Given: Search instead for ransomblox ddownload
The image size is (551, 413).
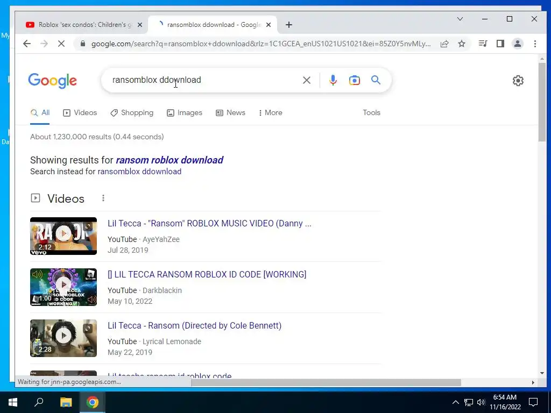Looking at the screenshot, I should [x=139, y=172].
